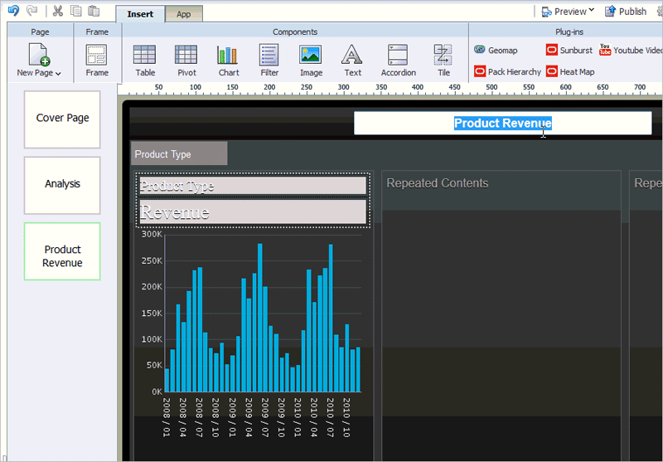This screenshot has height=462, width=663.
Task: Insert a Chart component
Action: click(228, 61)
